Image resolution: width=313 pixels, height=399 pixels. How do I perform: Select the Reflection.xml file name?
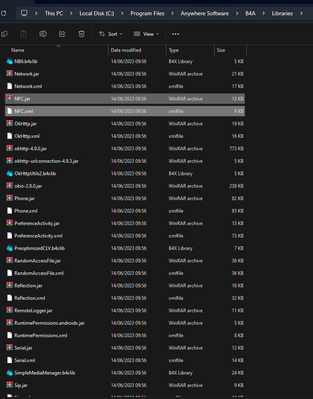pos(29,298)
